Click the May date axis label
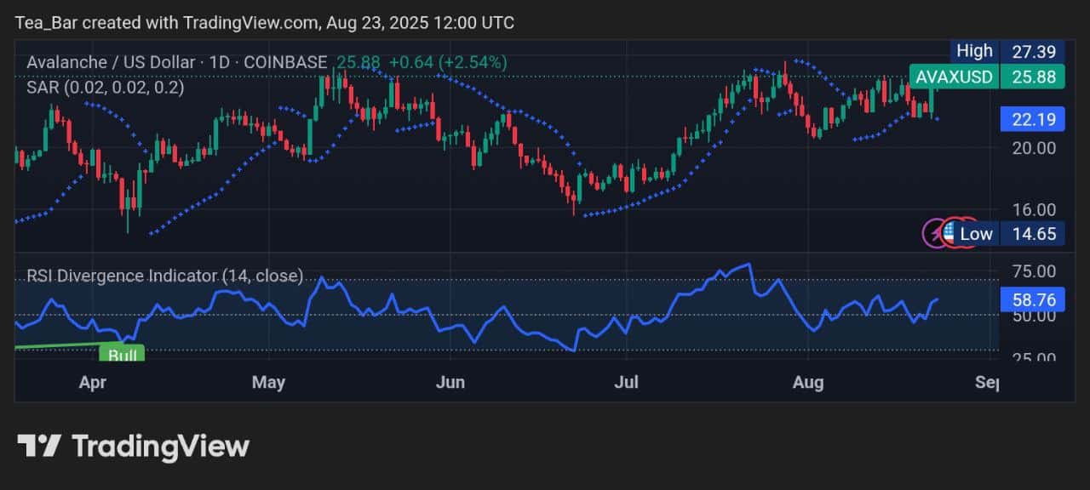This screenshot has width=1090, height=490. [x=269, y=383]
